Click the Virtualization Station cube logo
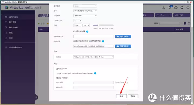Image resolution: width=194 pixels, height=105 pixels. click(x=6, y=8)
